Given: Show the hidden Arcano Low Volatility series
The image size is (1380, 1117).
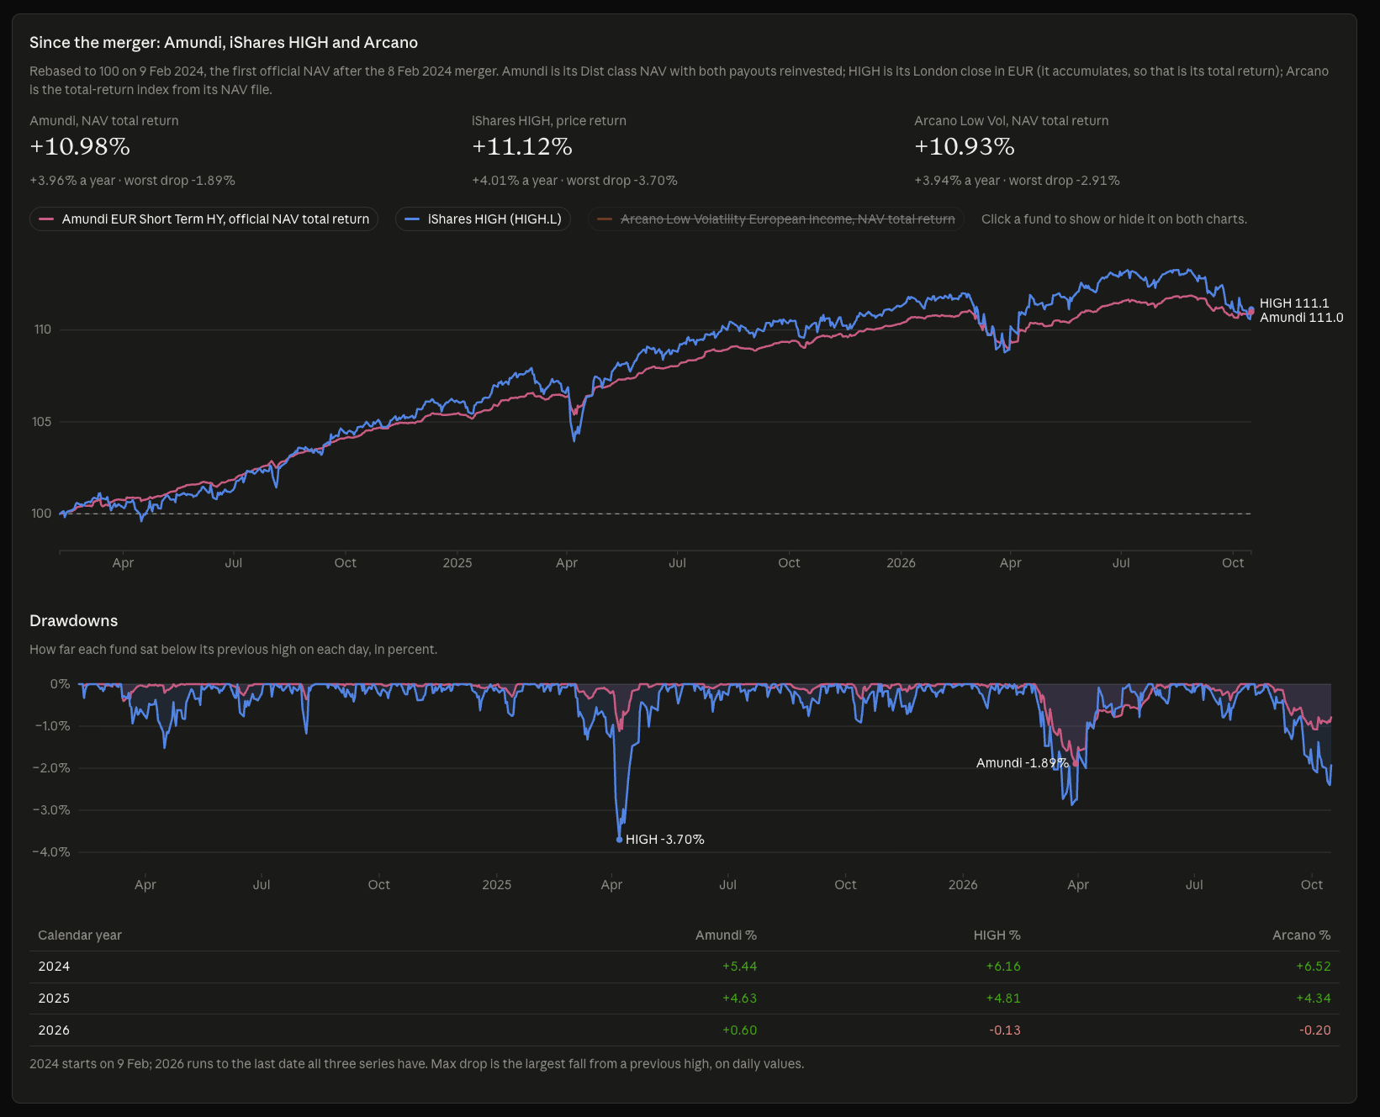Looking at the screenshot, I should 775,219.
